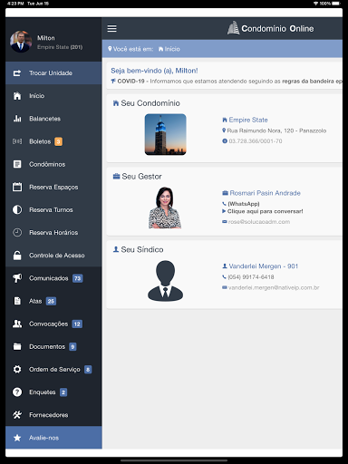348x464 pixels.
Task: Tap the Início house icon in sidebar
Action: pyautogui.click(x=17, y=96)
